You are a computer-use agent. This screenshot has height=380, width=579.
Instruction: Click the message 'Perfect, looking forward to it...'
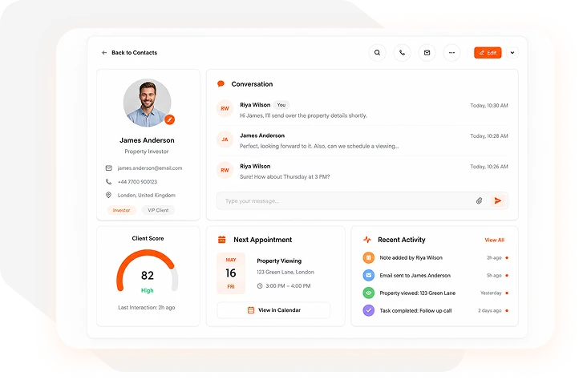[319, 146]
